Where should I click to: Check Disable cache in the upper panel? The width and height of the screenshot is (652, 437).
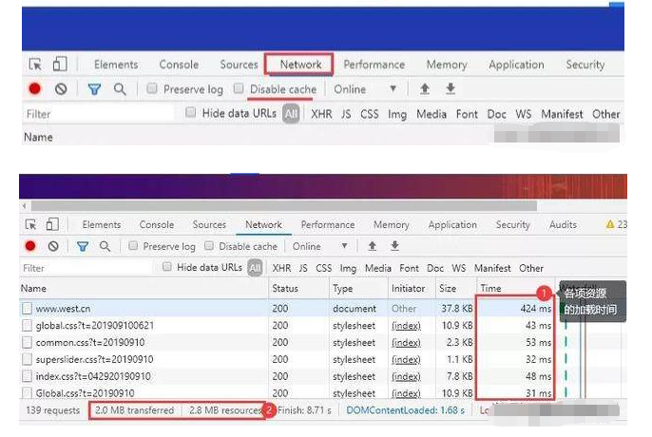click(240, 89)
